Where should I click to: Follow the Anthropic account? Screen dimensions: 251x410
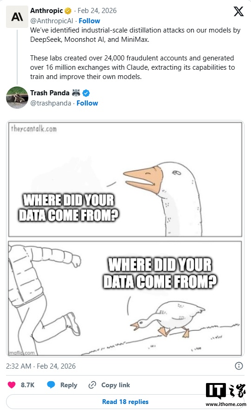point(89,21)
